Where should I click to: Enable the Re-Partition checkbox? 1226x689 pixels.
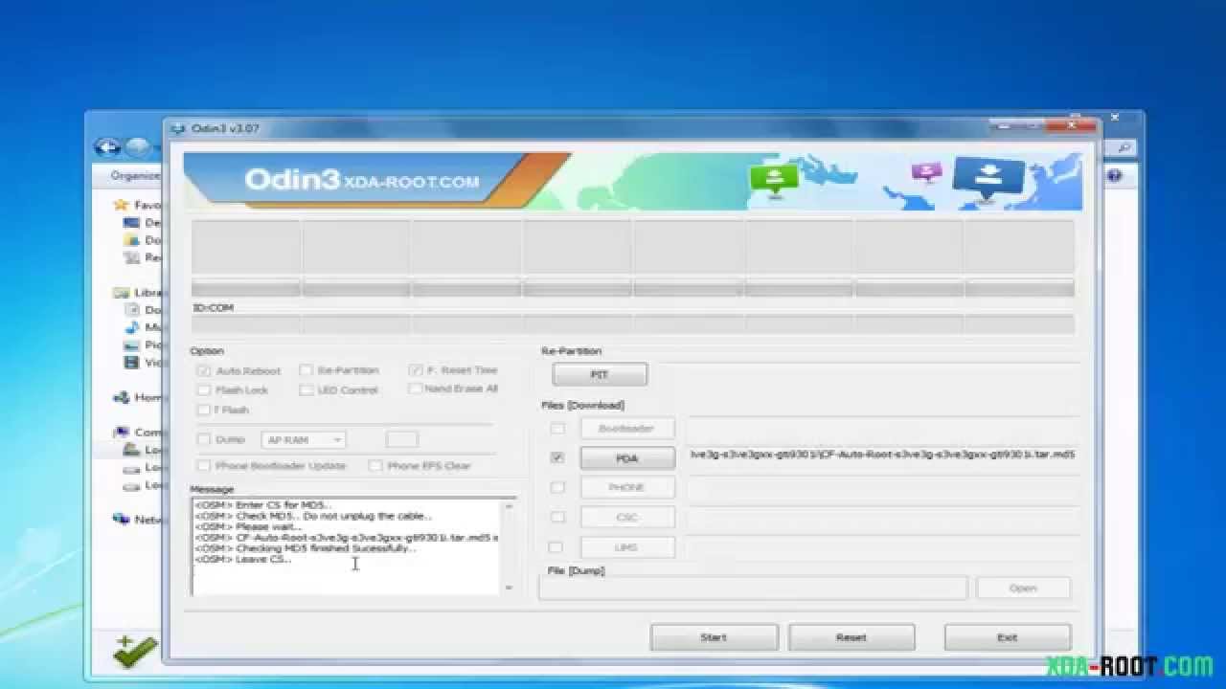pyautogui.click(x=306, y=370)
